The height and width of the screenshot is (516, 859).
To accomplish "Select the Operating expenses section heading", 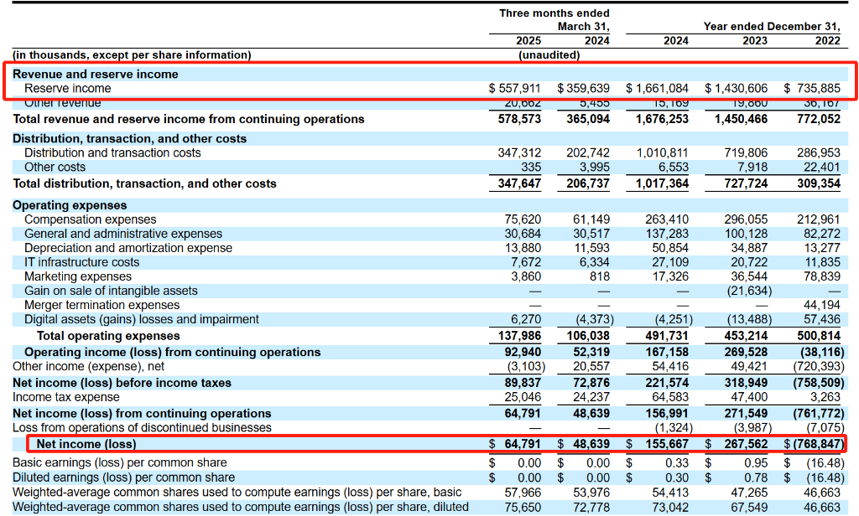I will coord(70,205).
